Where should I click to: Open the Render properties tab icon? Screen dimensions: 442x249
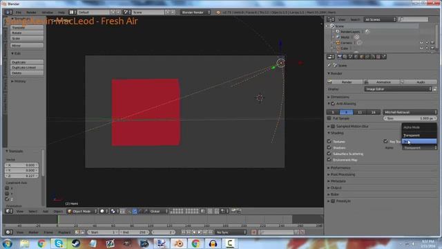(339, 57)
